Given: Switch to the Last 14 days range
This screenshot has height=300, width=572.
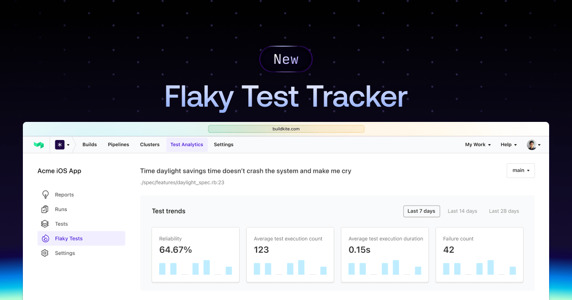Looking at the screenshot, I should tap(462, 210).
